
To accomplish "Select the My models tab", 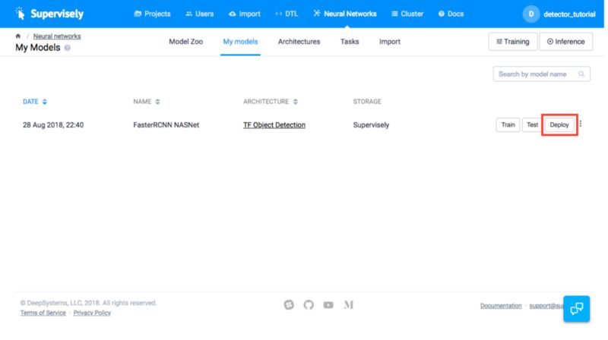I will pos(240,42).
